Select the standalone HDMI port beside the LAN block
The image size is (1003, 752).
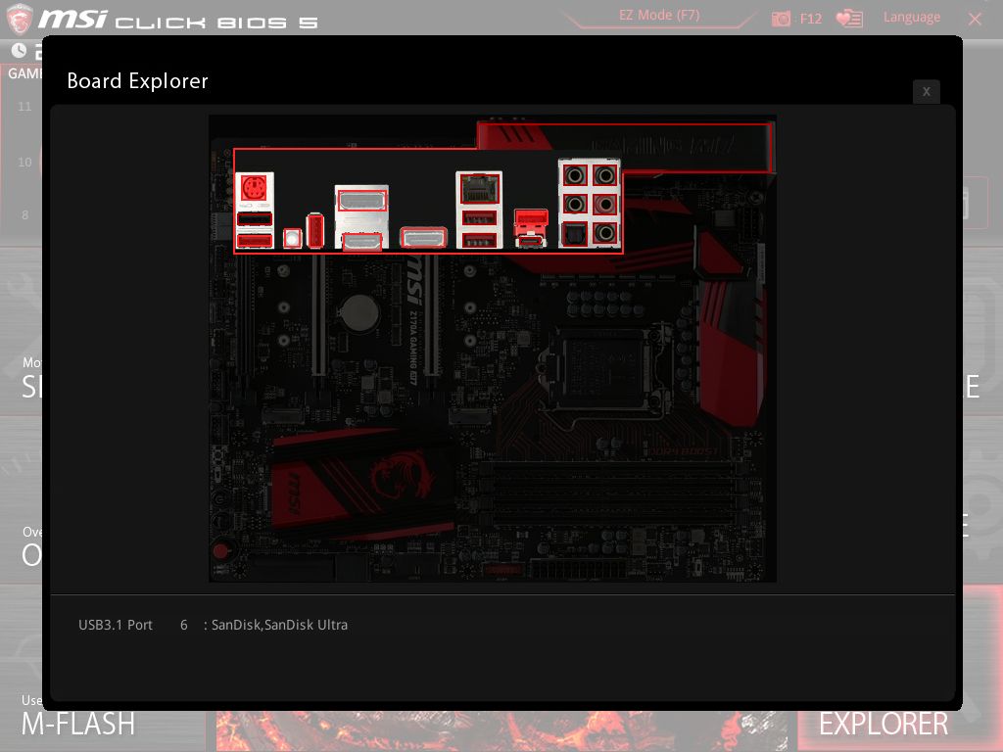pos(423,238)
